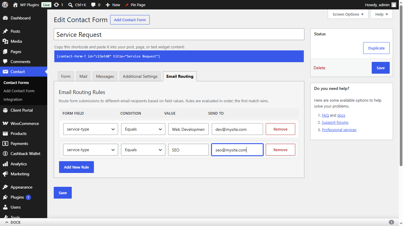Open the Support forums link

pos(335,122)
